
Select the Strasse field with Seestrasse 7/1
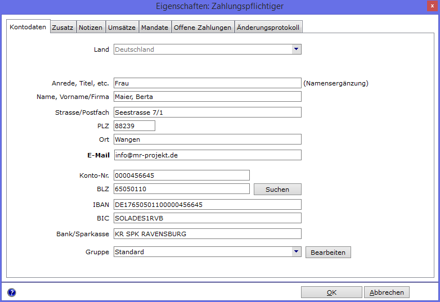[208, 112]
